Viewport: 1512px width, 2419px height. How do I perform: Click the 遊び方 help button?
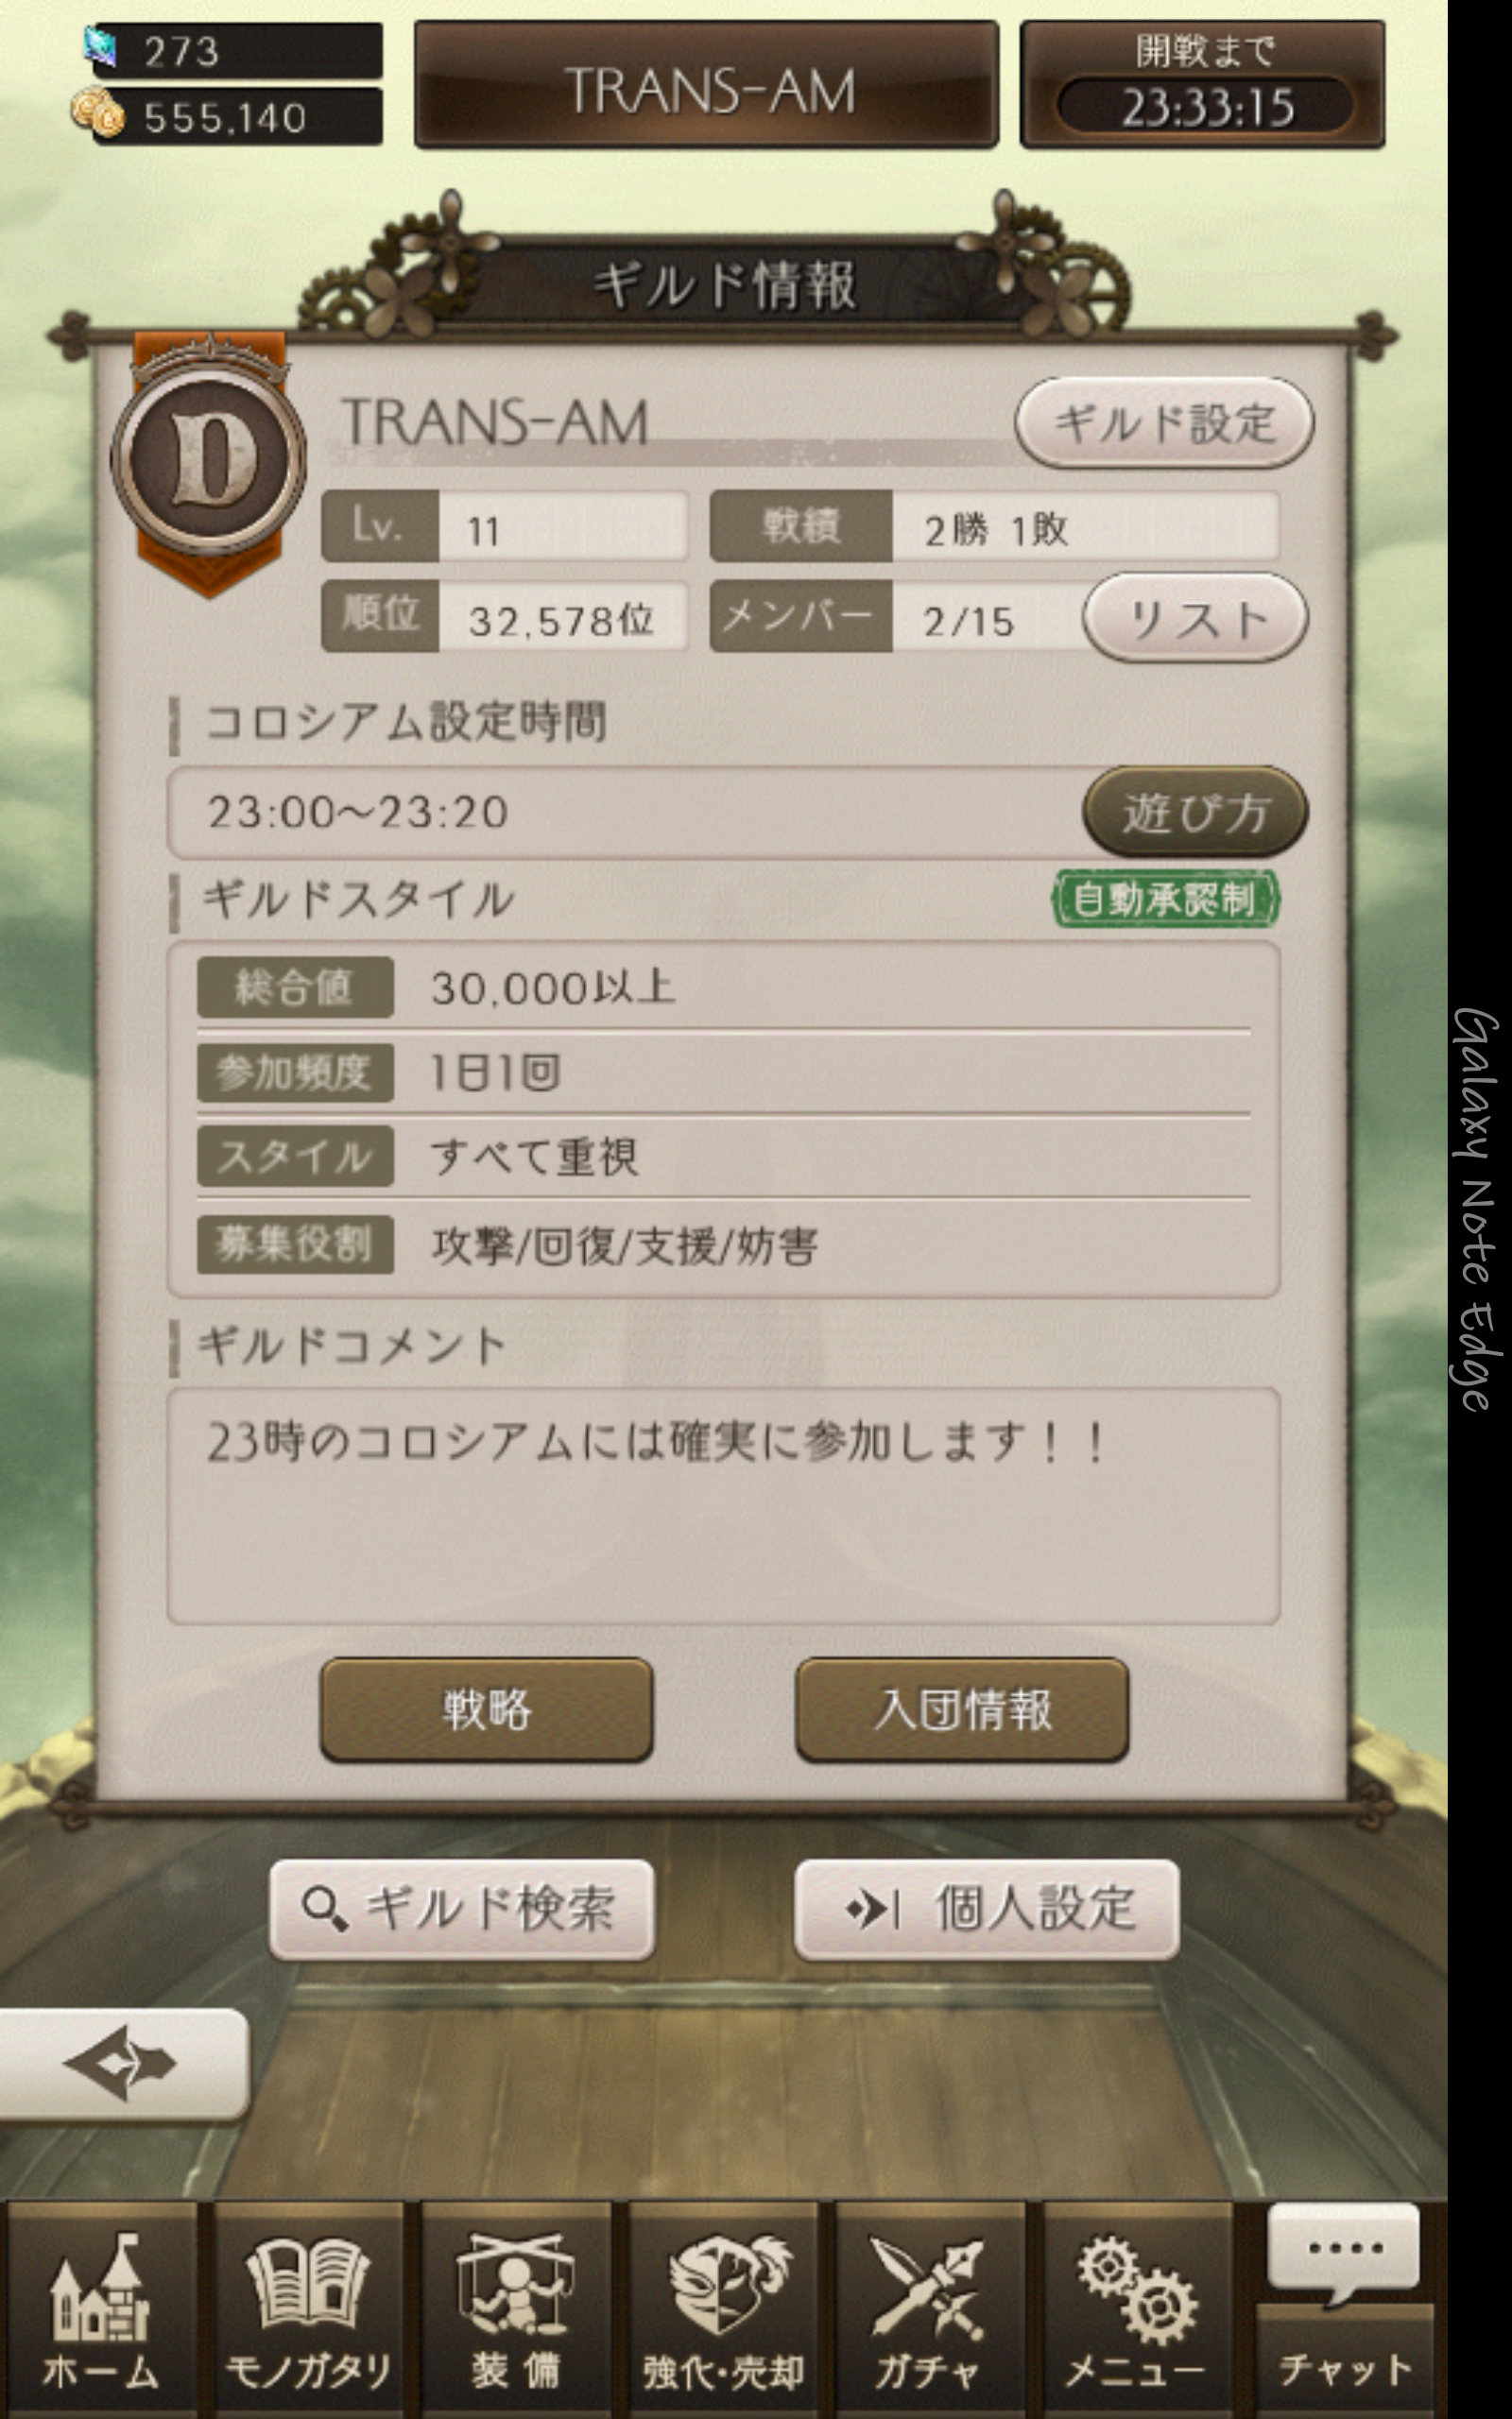pos(1195,812)
